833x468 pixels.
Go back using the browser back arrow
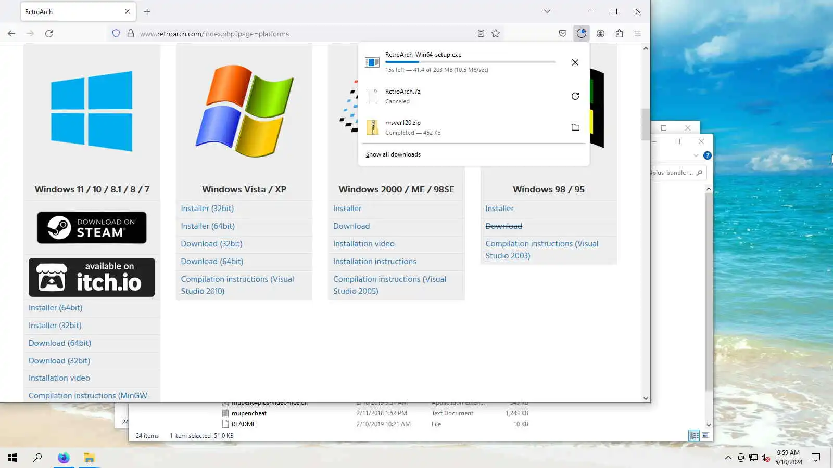coord(11,33)
